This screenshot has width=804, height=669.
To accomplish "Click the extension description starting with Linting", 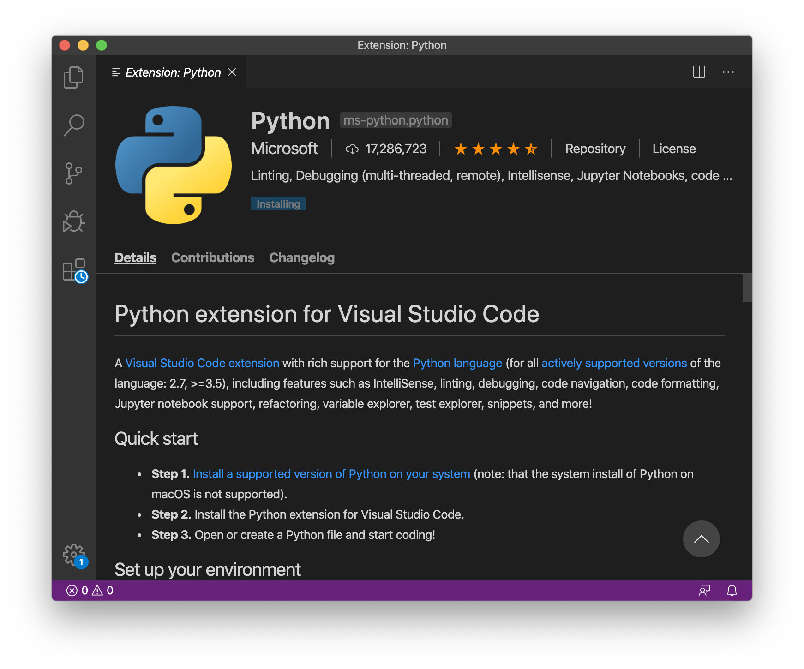I will tap(492, 175).
